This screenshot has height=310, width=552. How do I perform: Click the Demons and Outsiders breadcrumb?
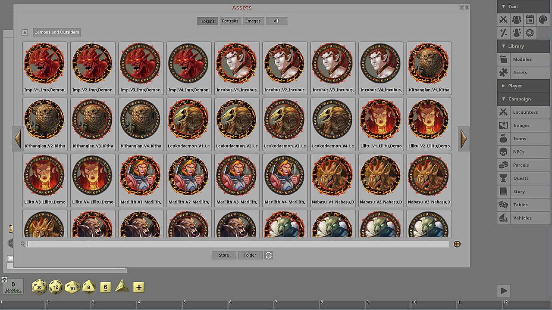pos(57,32)
